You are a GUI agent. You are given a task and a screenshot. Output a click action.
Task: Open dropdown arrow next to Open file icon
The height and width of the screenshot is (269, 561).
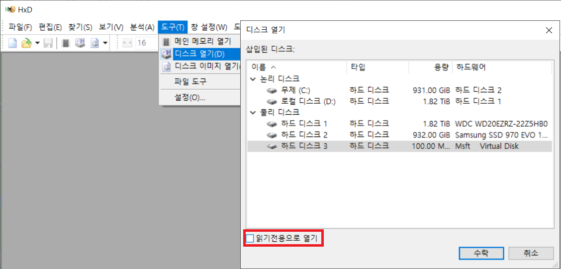(37, 44)
